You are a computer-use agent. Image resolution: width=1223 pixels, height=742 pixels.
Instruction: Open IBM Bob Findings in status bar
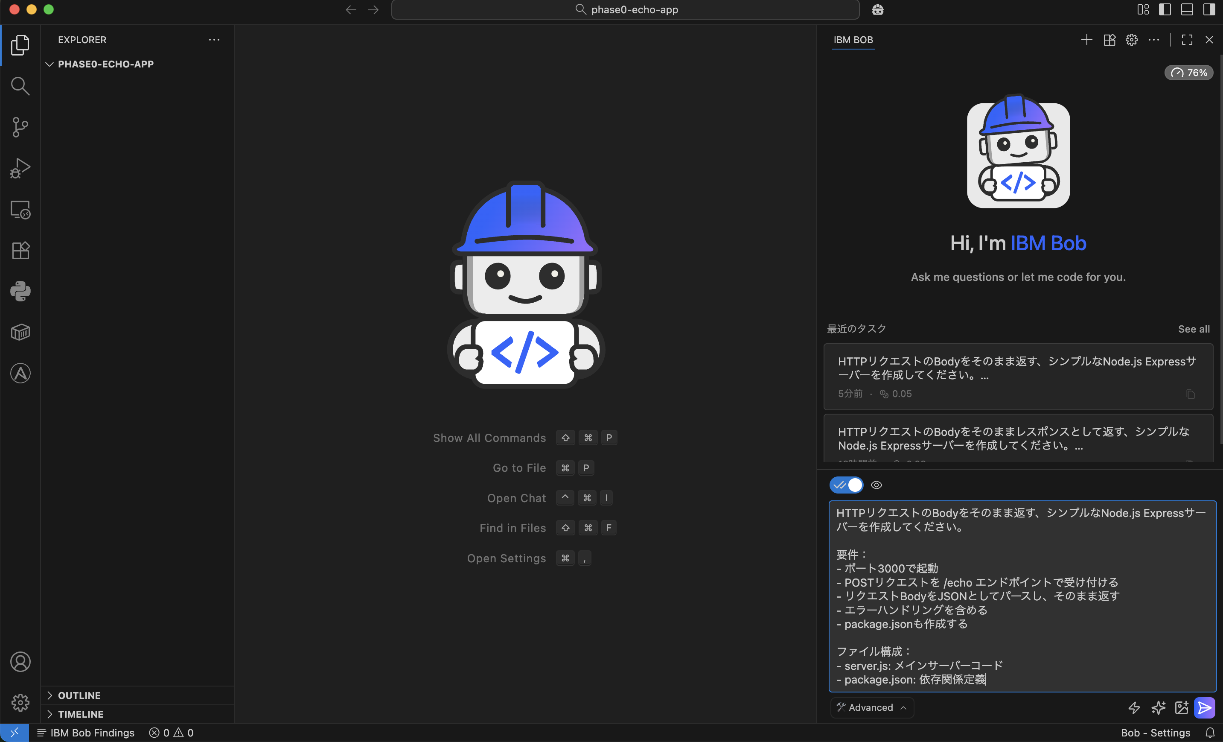92,732
